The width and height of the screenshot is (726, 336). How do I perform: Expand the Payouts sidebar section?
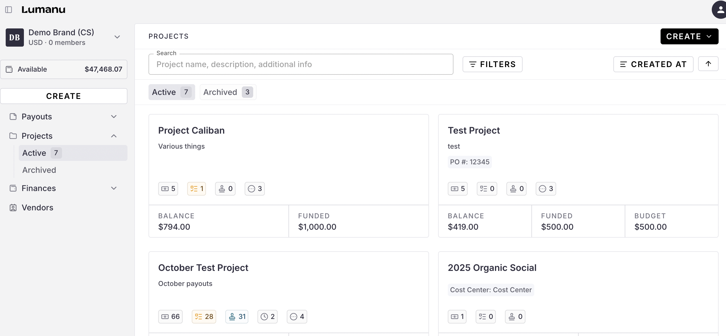click(x=114, y=117)
